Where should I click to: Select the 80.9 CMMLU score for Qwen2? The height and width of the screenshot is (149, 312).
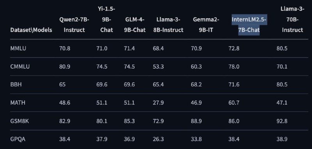(x=65, y=66)
